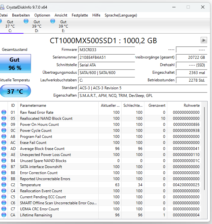Click status orb of Average Block Erase Count
The width and height of the screenshot is (212, 224).
click(4, 149)
